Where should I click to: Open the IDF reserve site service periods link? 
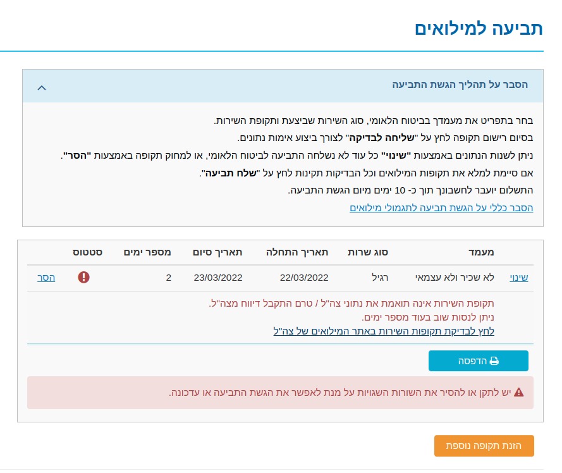(x=384, y=331)
